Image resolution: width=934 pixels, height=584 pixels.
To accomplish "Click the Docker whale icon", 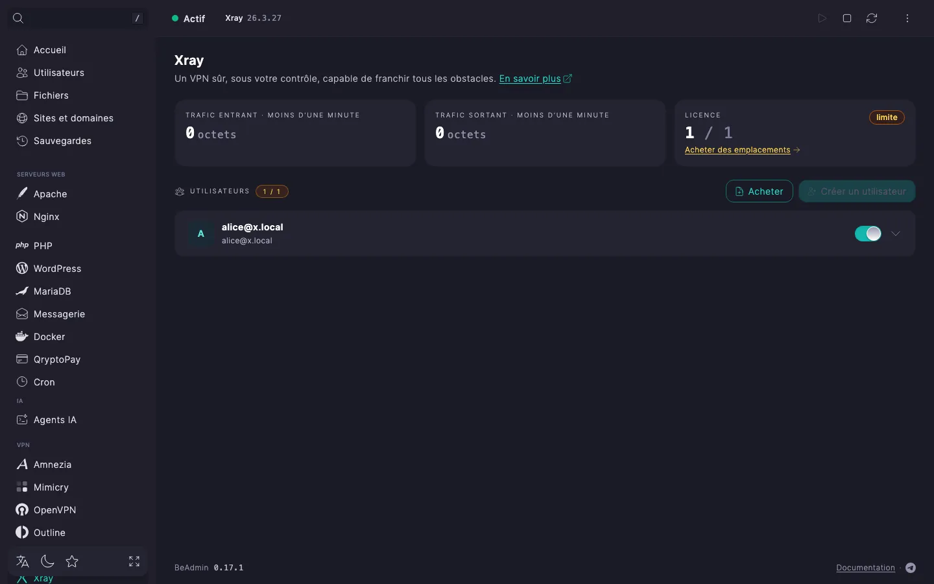I will 22,336.
